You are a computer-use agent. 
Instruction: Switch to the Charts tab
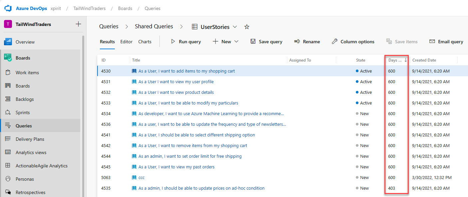point(145,42)
